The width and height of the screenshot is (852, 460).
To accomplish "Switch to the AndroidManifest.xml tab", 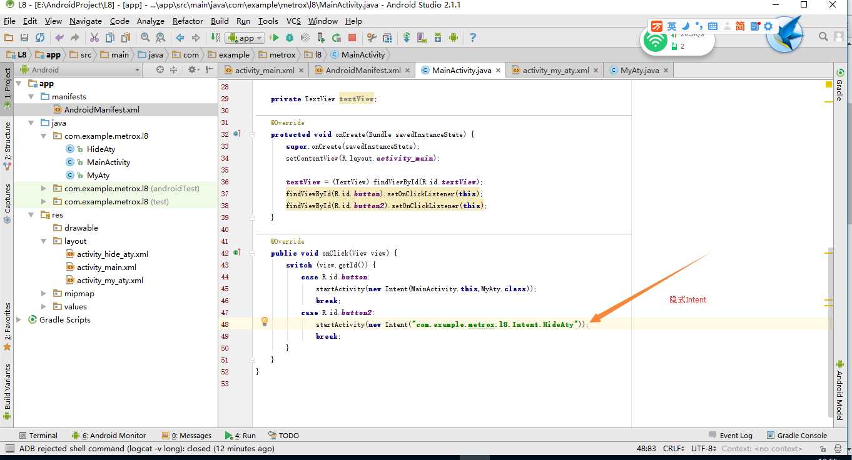I will 363,71.
